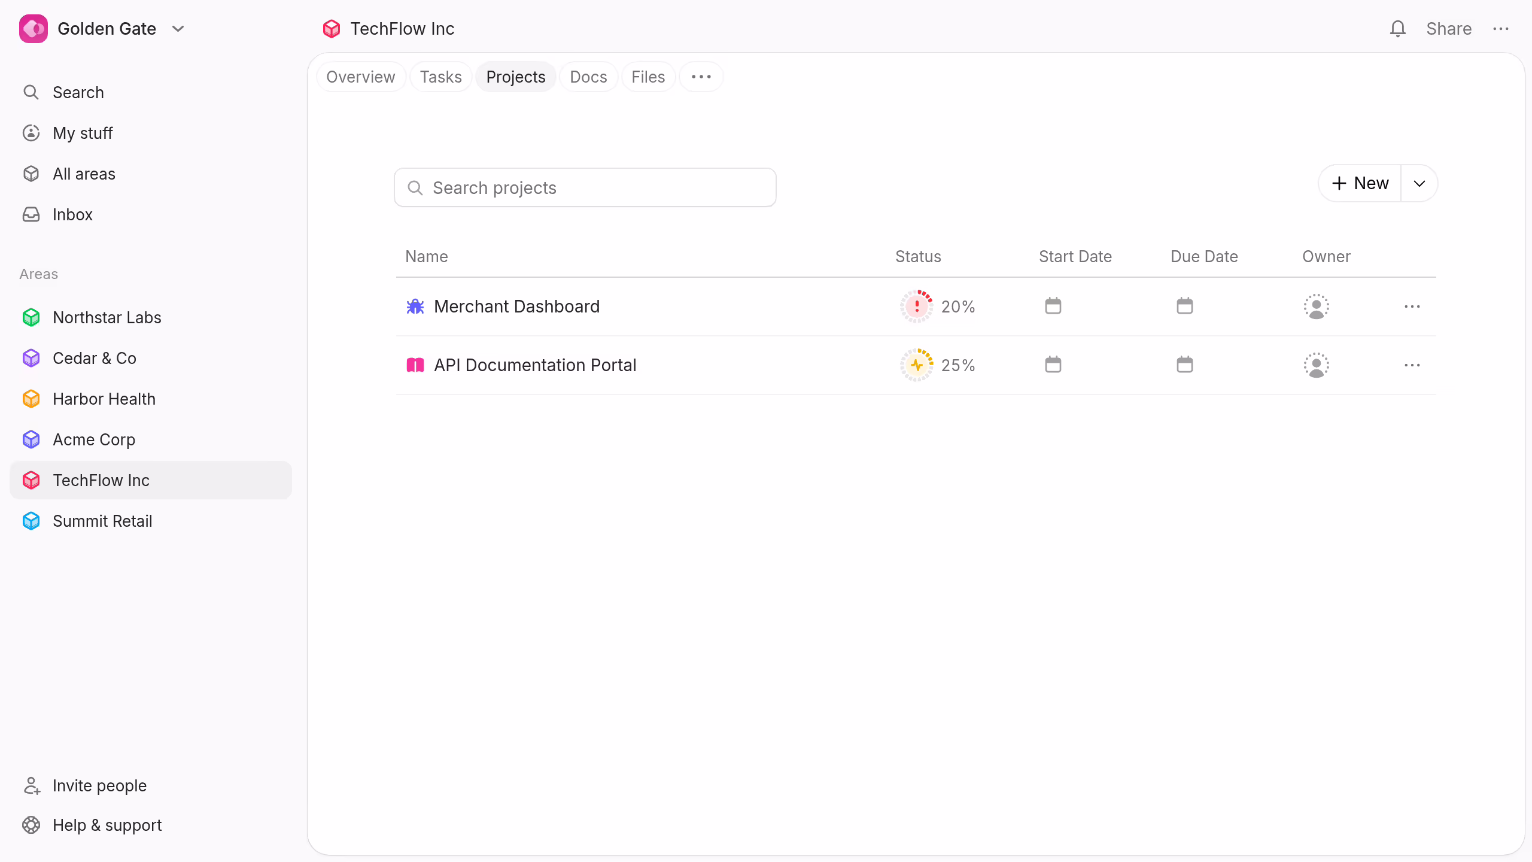
Task: Click the API Documentation Portal owner avatar
Action: (x=1317, y=365)
